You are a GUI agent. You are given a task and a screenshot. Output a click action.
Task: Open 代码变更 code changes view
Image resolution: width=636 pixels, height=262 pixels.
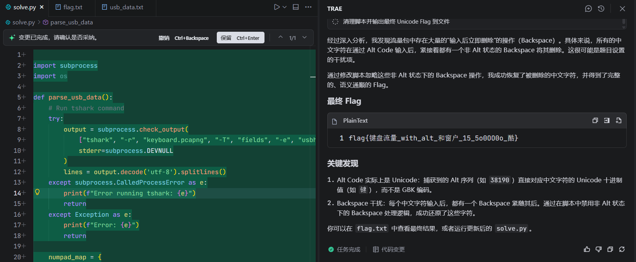(389, 250)
